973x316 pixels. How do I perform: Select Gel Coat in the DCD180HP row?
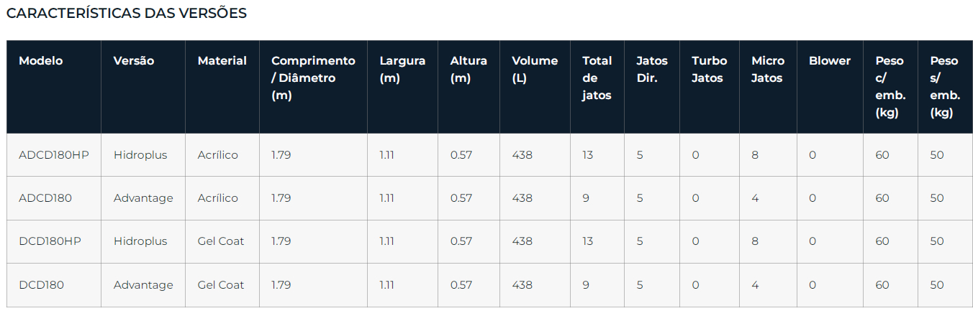tap(221, 241)
